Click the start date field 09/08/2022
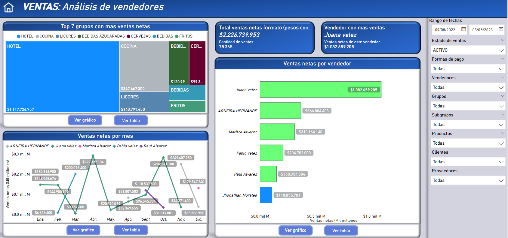 445,30
